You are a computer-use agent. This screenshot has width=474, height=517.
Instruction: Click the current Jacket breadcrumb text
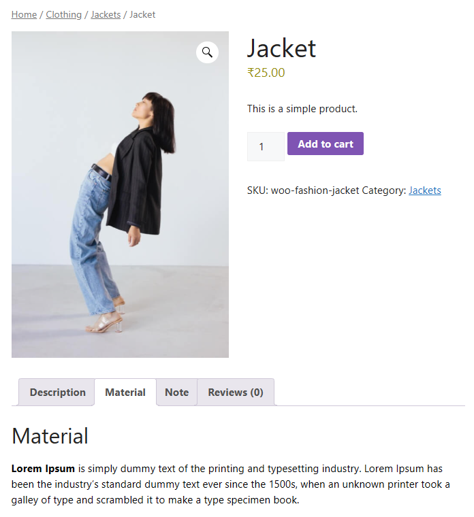click(142, 14)
